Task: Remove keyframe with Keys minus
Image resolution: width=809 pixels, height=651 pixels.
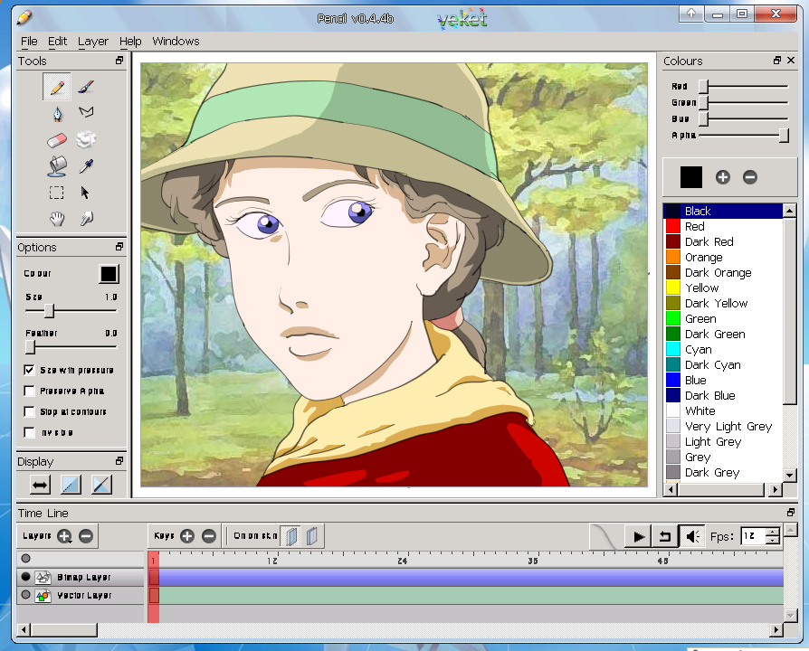Action: (x=209, y=536)
